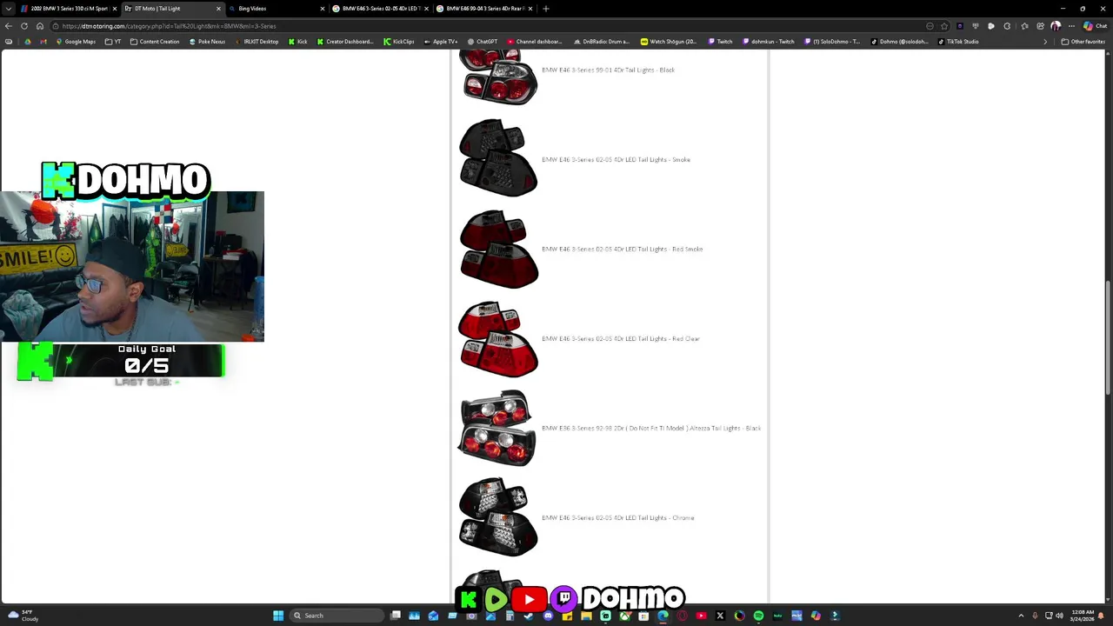Viewport: 1113px width, 626px height.
Task: Close the DT Moto Tail Light tab
Action: (x=218, y=9)
